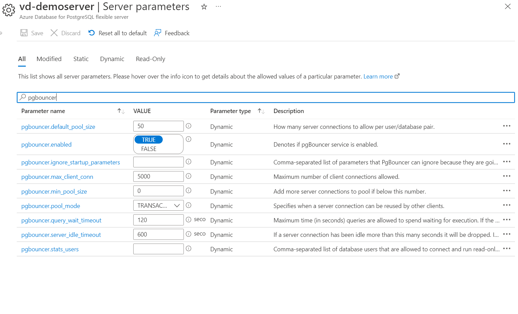518x314 pixels.
Task: Select FALSE for pgbouncer.enabled
Action: 149,149
